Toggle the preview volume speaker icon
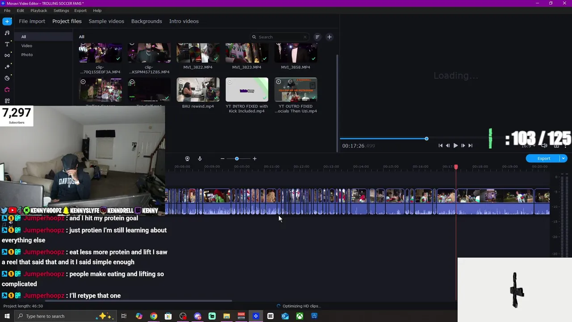The height and width of the screenshot is (322, 572). (544, 145)
